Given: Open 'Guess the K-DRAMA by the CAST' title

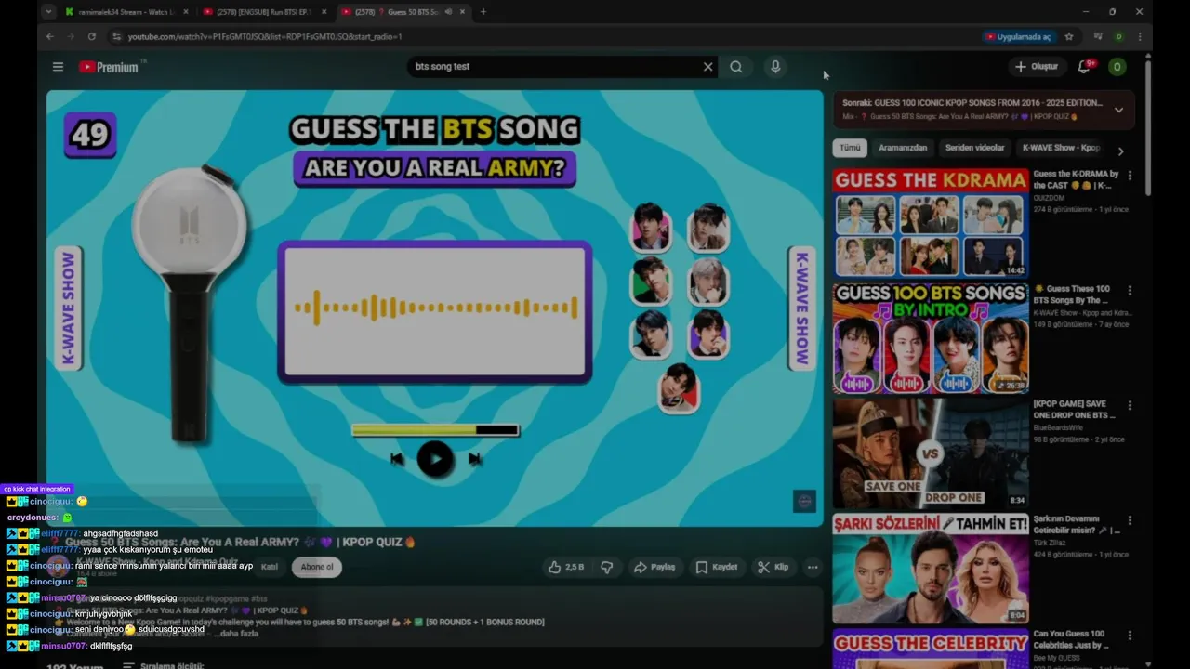Looking at the screenshot, I should [x=1076, y=179].
